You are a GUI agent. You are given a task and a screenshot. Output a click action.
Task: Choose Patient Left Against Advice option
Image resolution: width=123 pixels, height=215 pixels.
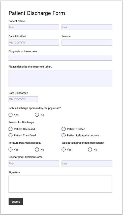click(x=64, y=135)
